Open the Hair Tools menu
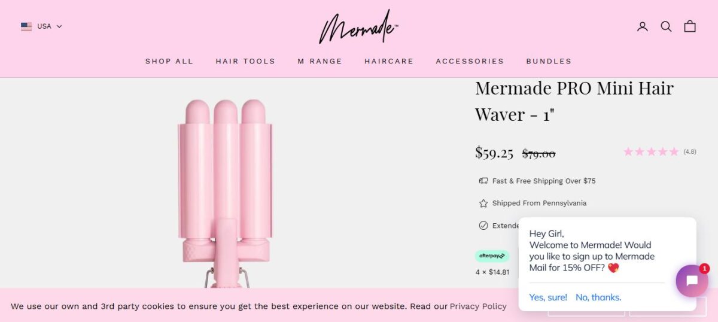Viewport: 718px width, 322px height. [x=245, y=61]
